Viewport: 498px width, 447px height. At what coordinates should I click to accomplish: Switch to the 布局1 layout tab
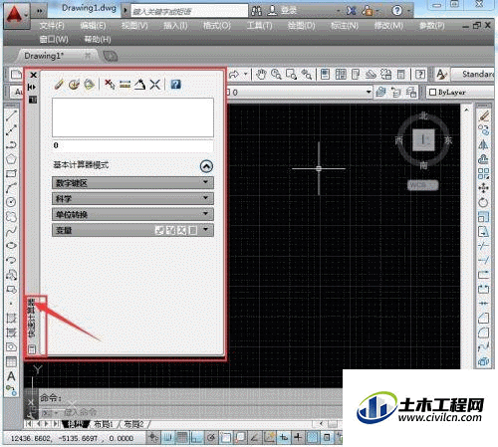(x=104, y=424)
